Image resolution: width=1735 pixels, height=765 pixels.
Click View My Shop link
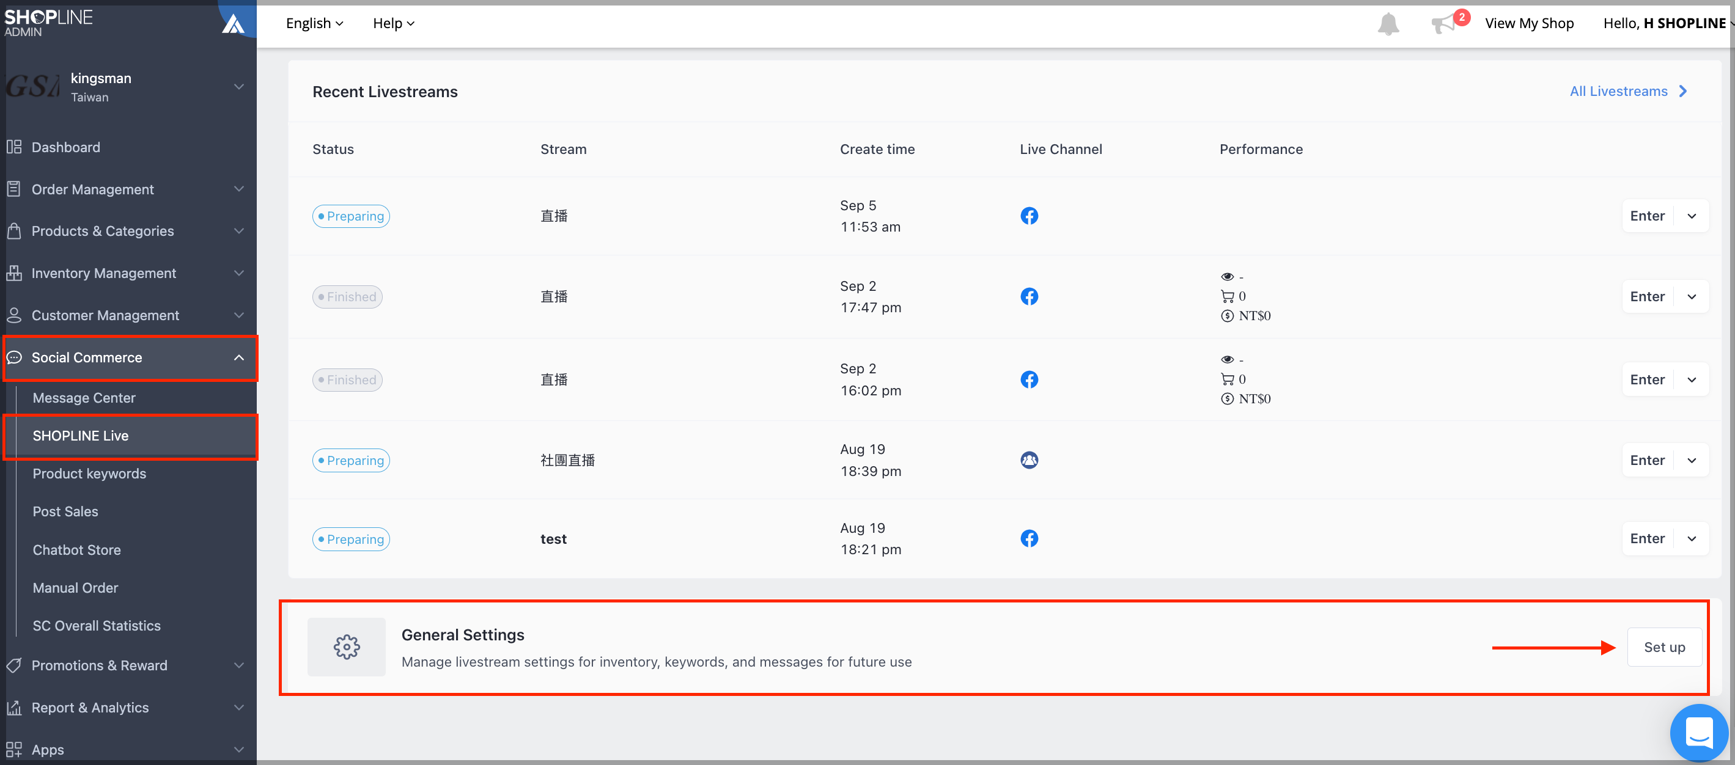[1529, 24]
